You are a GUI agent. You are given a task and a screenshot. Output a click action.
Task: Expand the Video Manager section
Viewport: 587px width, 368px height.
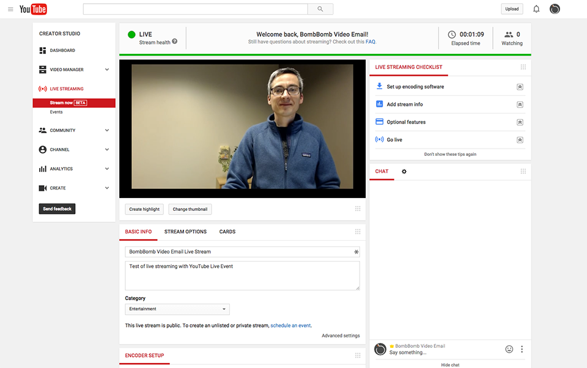tap(107, 70)
